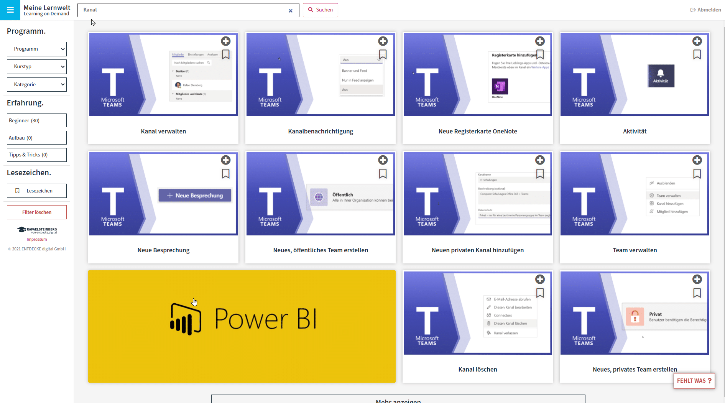Open the hamburger menu
Screen dimensions: 725x403
[x=10, y=10]
